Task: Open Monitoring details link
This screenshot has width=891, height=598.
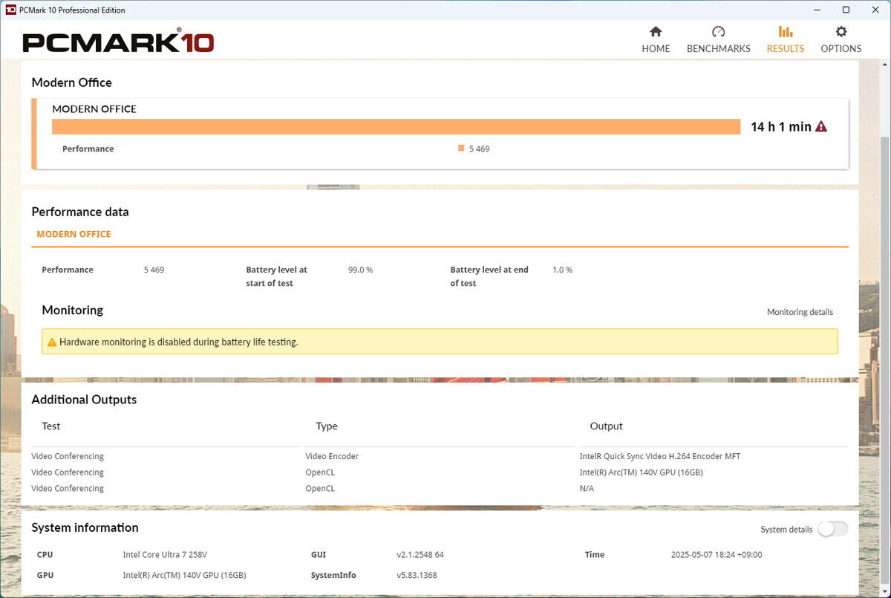Action: click(x=800, y=312)
